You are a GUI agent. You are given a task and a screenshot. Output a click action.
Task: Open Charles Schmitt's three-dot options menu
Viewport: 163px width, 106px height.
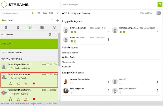[108, 30]
